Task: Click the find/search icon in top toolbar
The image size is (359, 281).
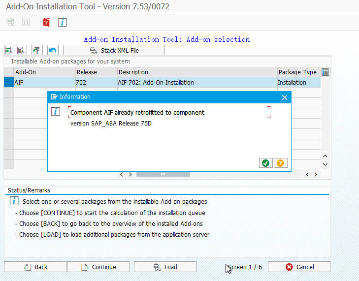Action: click(10, 22)
